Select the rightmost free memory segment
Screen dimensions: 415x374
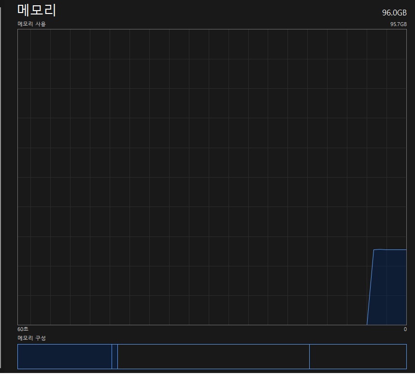pos(358,357)
